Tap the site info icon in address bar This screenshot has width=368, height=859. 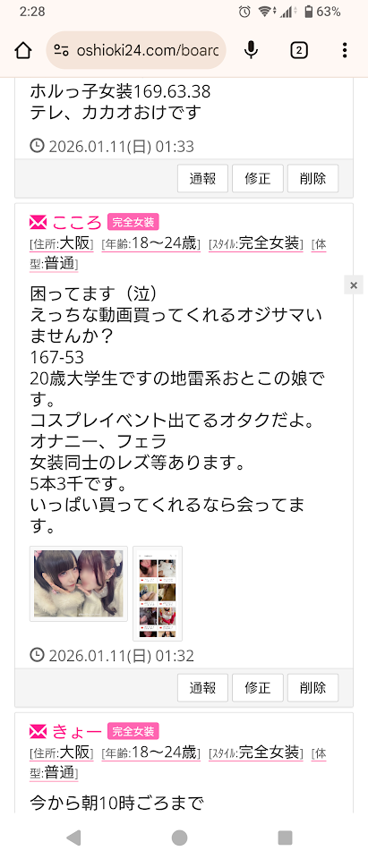62,51
